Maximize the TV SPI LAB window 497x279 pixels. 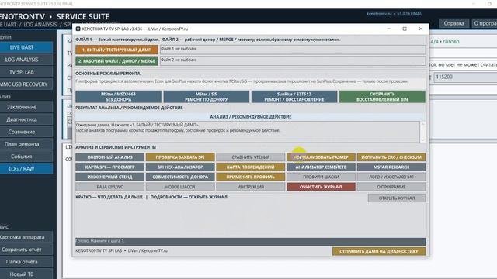click(405, 29)
